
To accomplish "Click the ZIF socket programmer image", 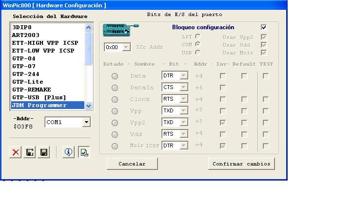I will [120, 30].
